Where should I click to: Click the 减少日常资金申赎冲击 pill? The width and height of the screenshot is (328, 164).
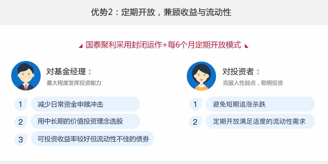click(x=85, y=104)
